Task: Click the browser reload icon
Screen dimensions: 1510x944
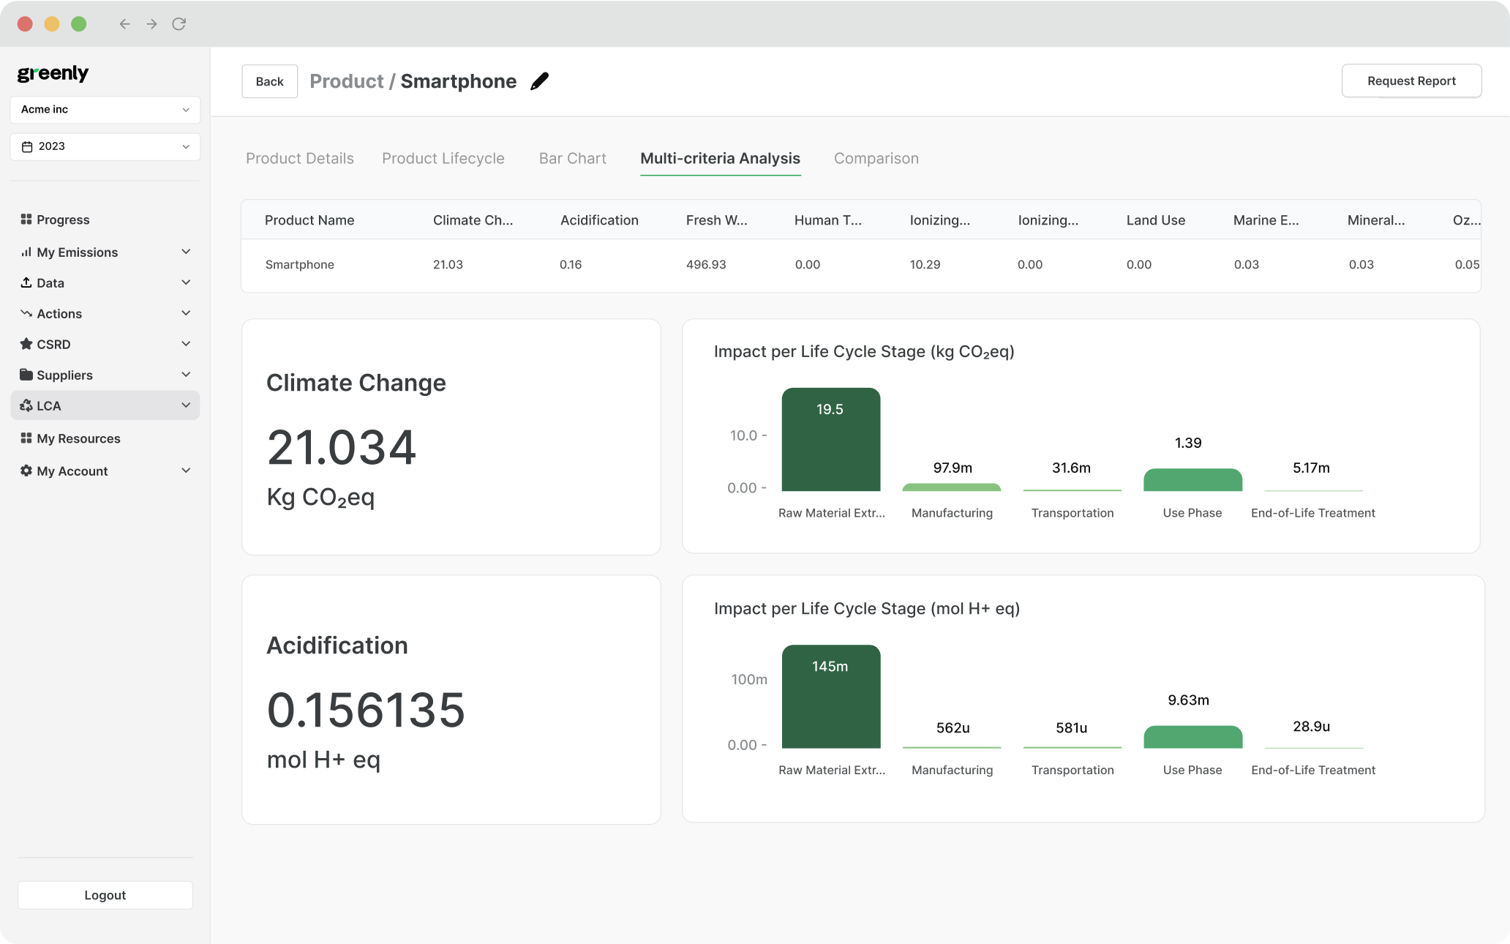Action: click(179, 24)
